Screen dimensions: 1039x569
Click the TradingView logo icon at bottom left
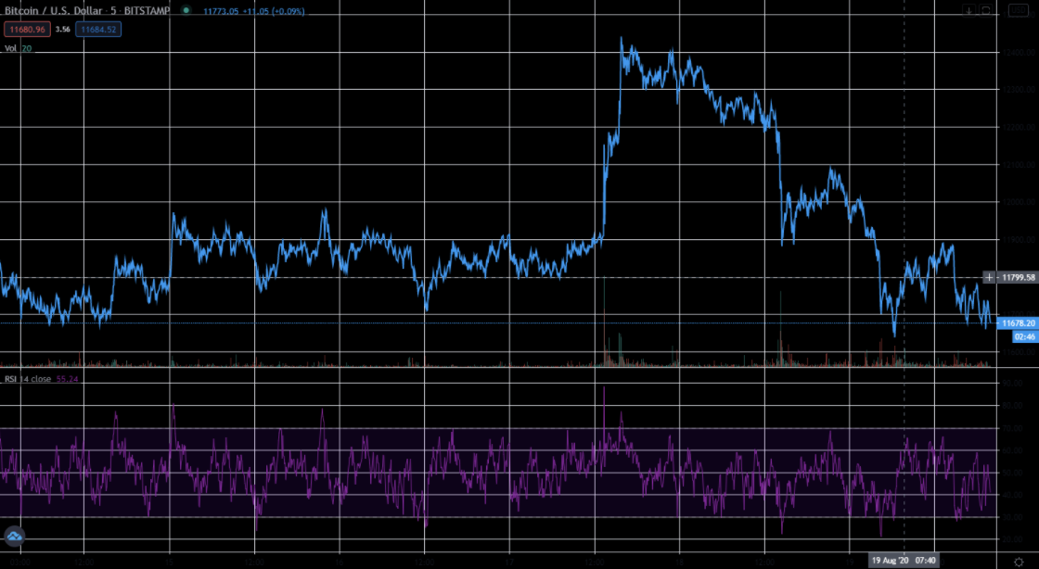14,536
